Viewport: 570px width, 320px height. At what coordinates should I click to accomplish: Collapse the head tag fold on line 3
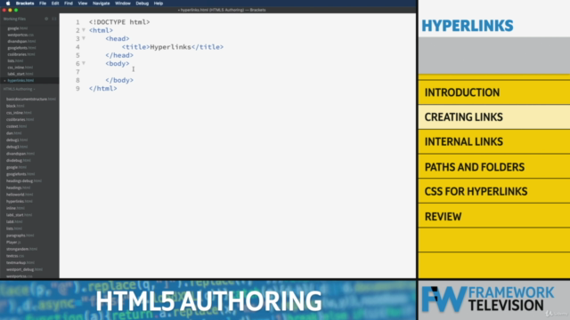point(84,38)
